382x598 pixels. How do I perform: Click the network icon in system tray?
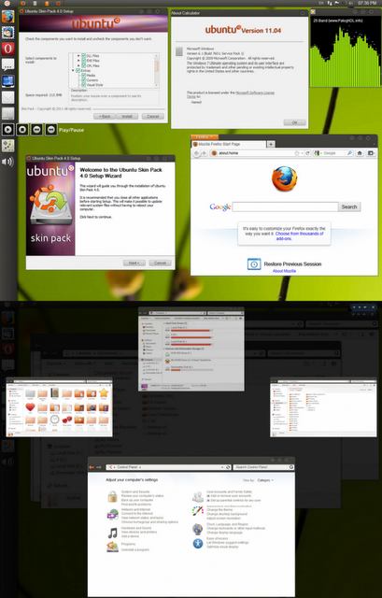(330, 3)
